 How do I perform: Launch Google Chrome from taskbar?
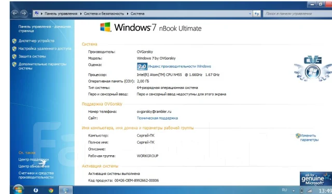[51, 190]
